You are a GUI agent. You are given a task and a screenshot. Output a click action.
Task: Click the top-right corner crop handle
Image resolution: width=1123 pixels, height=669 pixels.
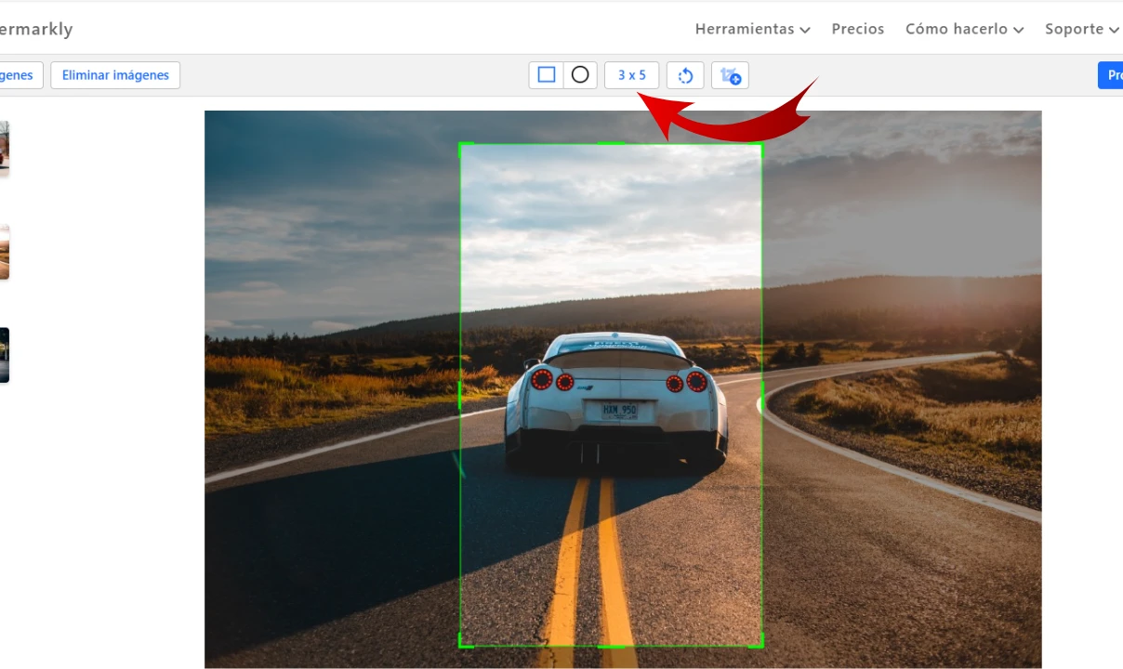pyautogui.click(x=760, y=146)
